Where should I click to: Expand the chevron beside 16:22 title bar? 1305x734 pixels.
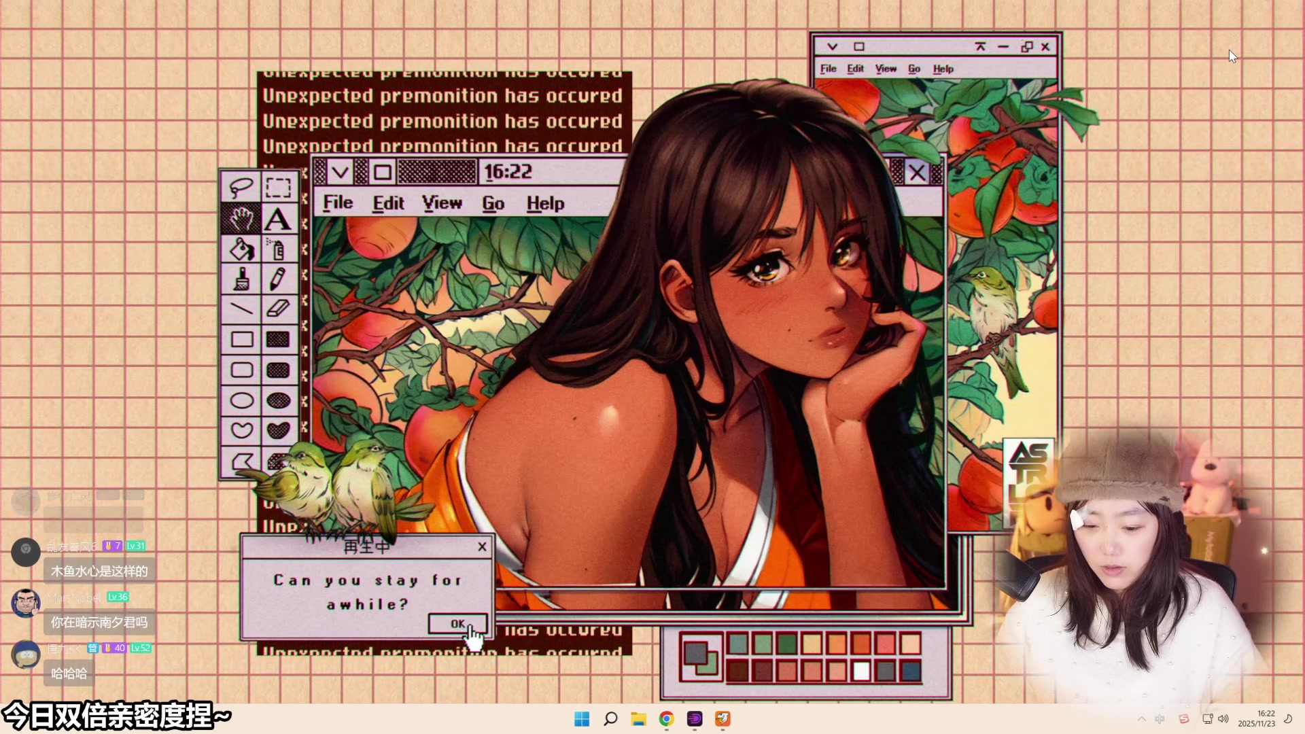point(340,172)
